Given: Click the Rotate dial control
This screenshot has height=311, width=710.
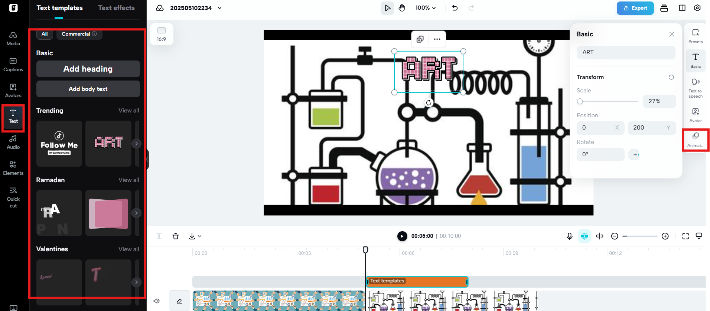Looking at the screenshot, I should click(634, 154).
